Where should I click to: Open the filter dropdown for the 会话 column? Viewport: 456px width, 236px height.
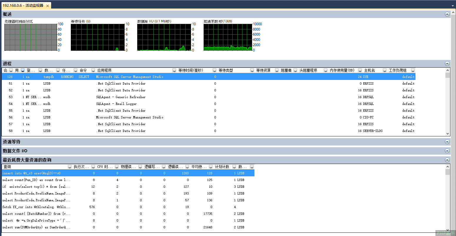click(11, 71)
